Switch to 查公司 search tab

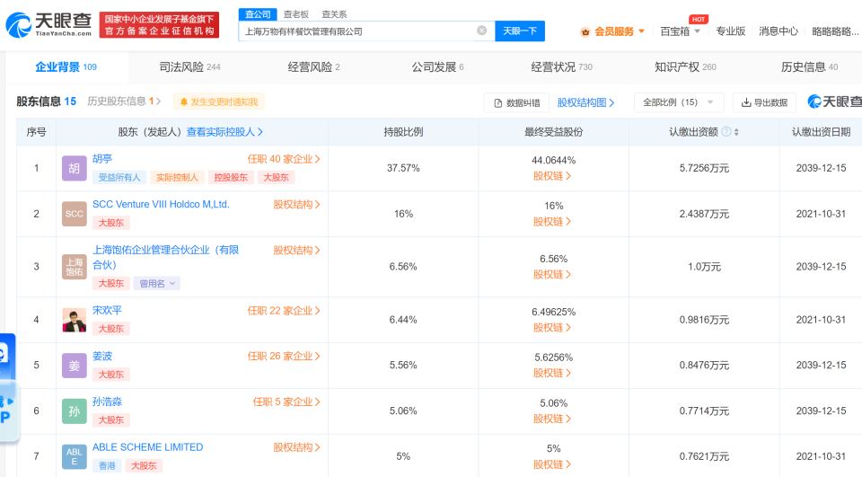pyautogui.click(x=258, y=14)
